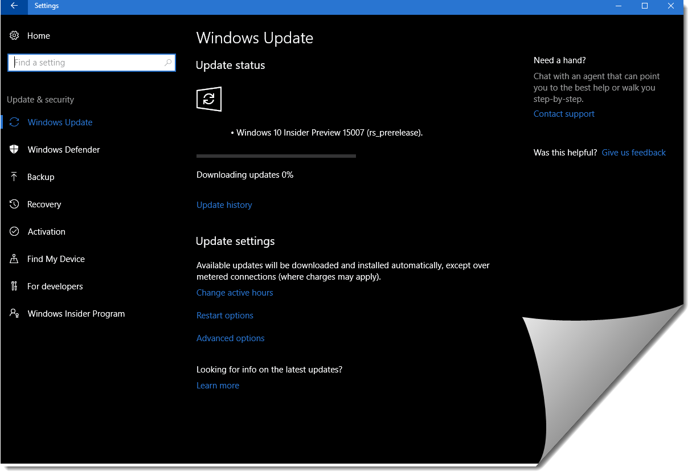Click the Learn more link

(x=218, y=386)
